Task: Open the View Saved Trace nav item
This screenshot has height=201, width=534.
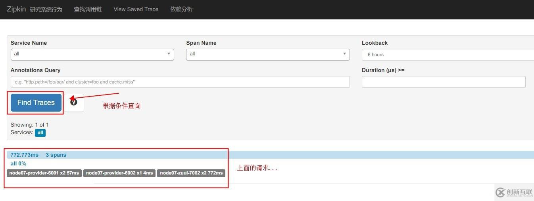Action: [136, 9]
